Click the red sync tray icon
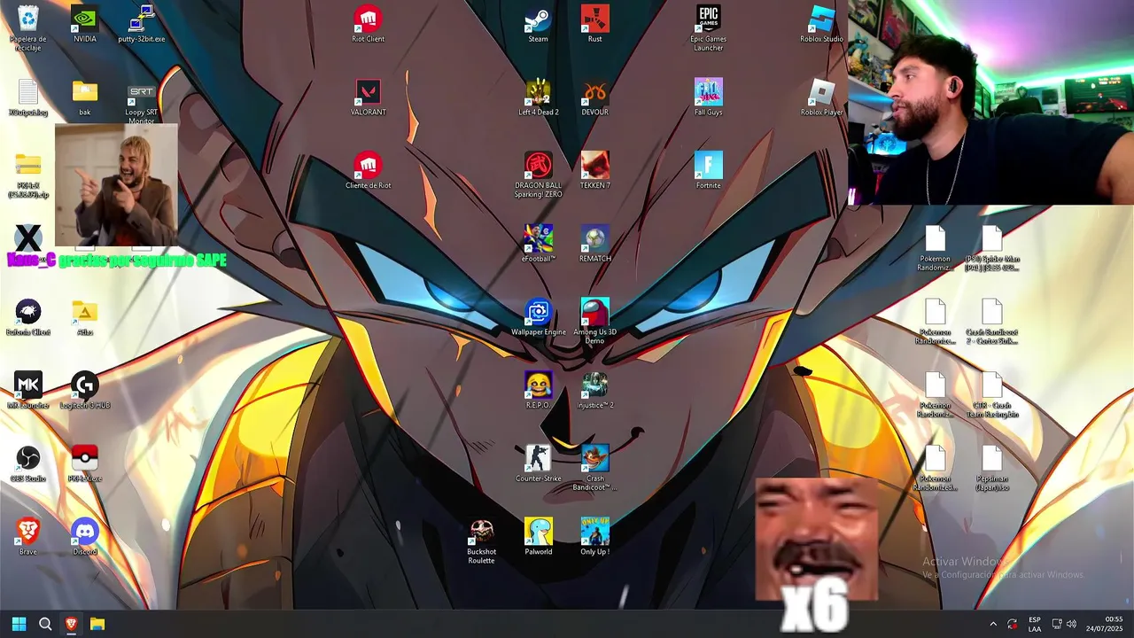The width and height of the screenshot is (1134, 638). pos(1012,625)
